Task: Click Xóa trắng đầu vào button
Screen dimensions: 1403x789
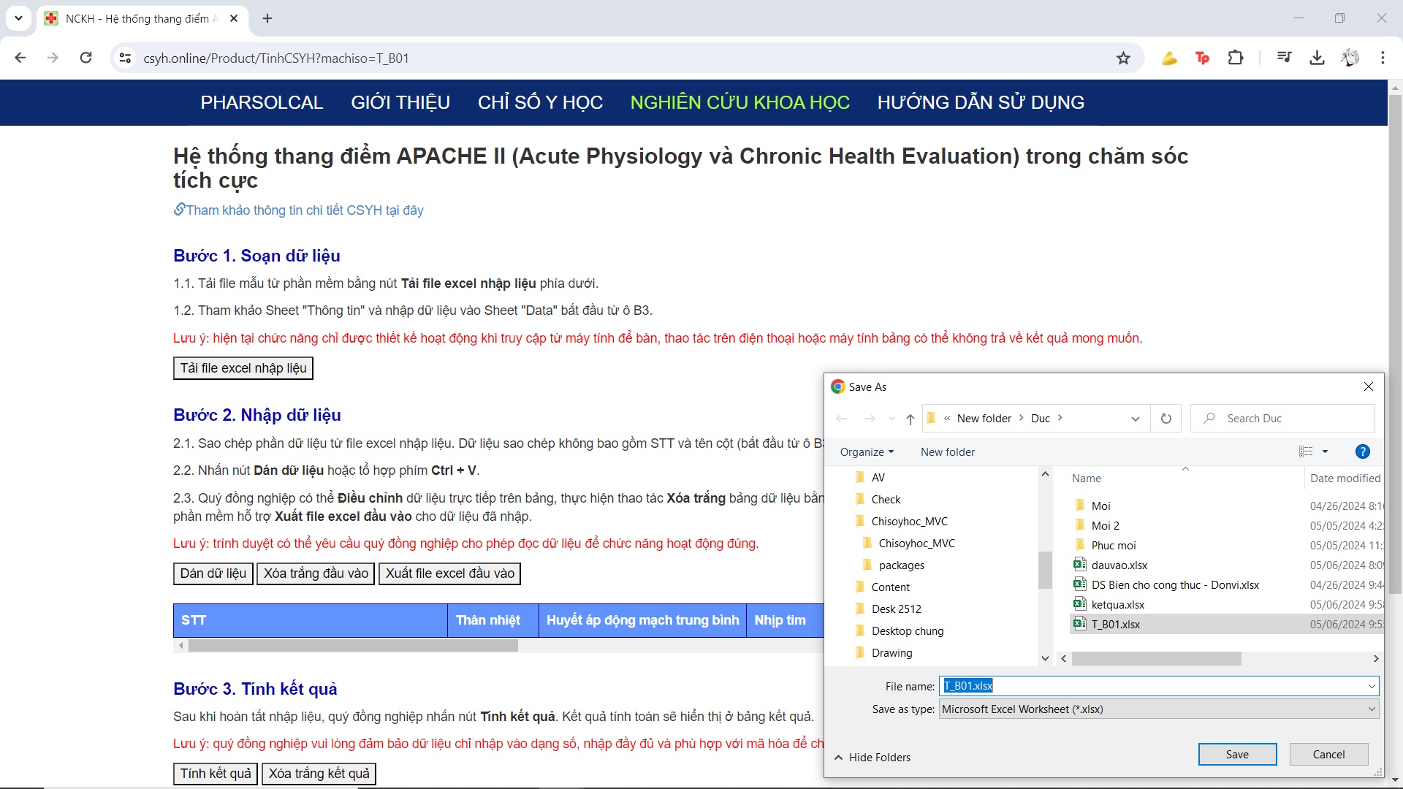Action: pos(316,573)
